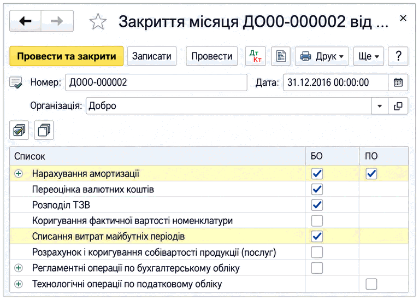This screenshot has height=300, width=419.
Task: Open the Організація dropdown list
Action: [x=380, y=106]
